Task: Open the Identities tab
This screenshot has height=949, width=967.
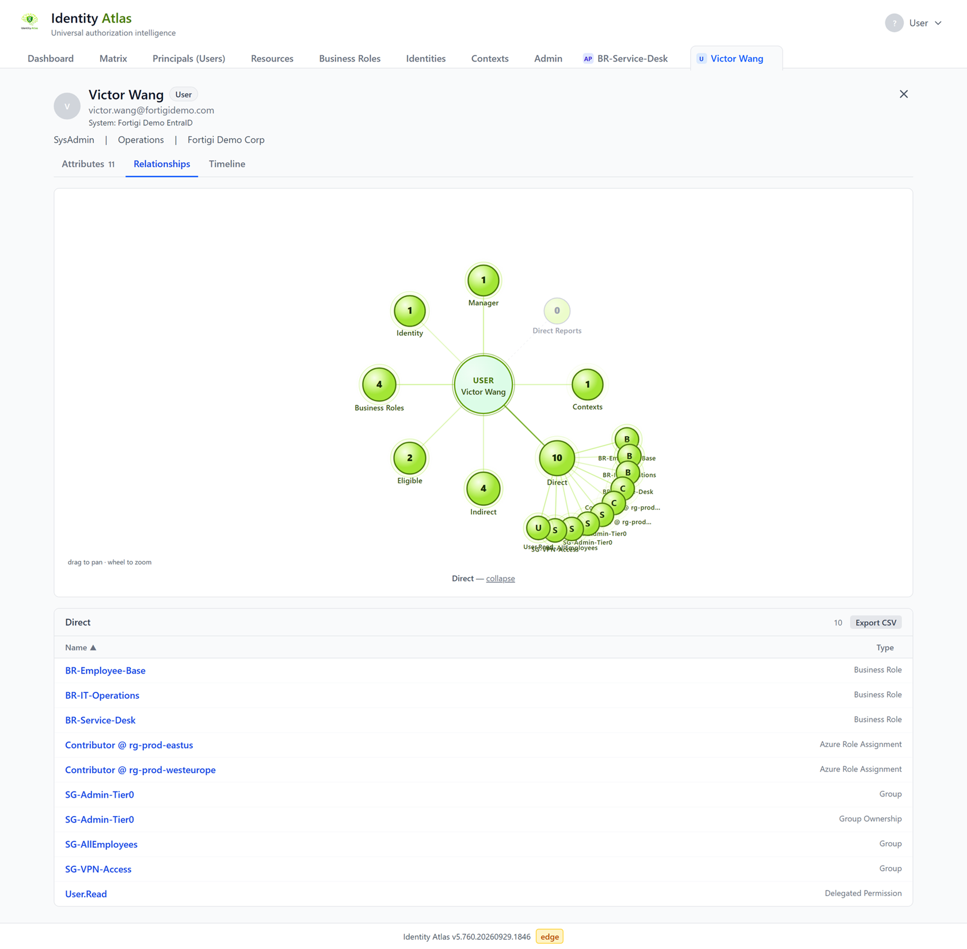Action: (x=425, y=58)
